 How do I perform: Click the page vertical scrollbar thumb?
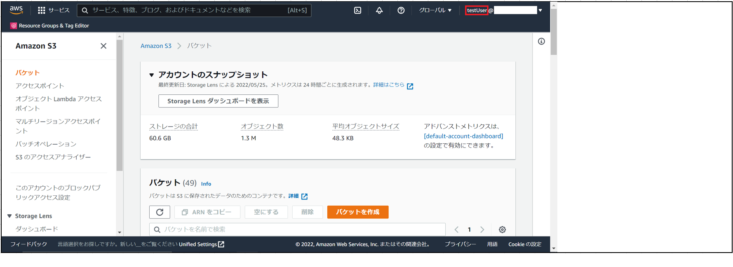[x=554, y=32]
